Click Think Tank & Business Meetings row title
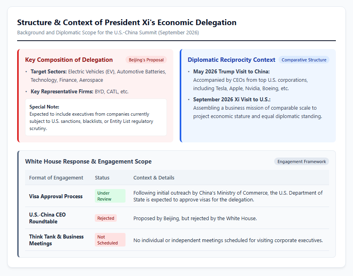 [56, 240]
